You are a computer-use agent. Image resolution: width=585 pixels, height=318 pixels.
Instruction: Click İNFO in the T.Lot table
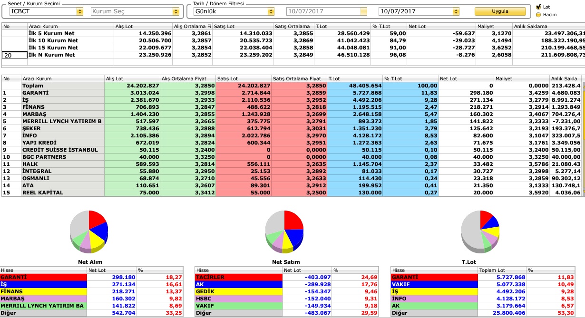(x=434, y=299)
